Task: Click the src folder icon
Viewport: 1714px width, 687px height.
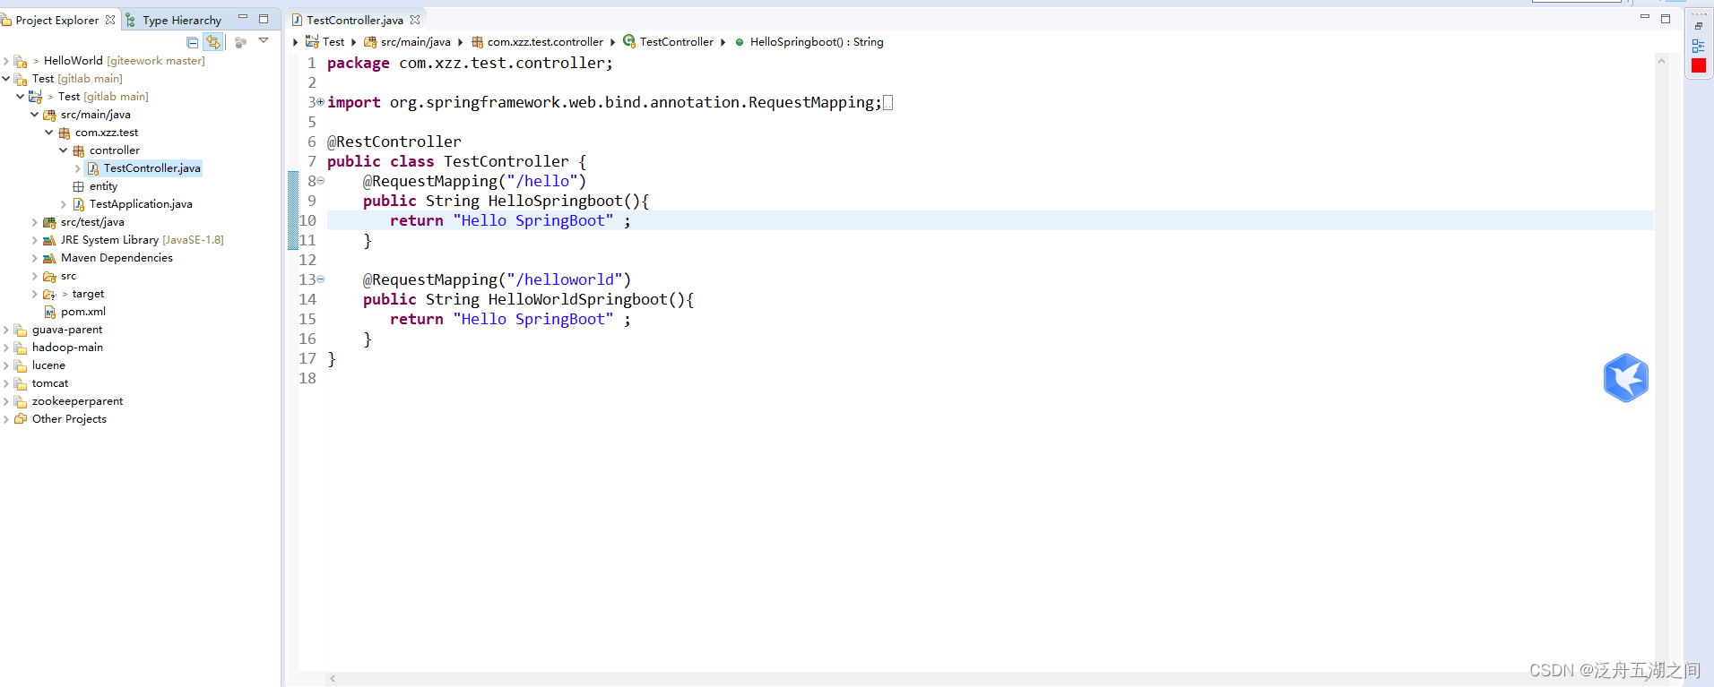Action: point(49,276)
